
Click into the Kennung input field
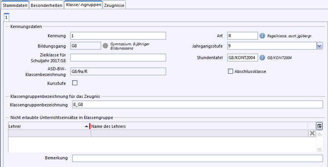[118, 36]
